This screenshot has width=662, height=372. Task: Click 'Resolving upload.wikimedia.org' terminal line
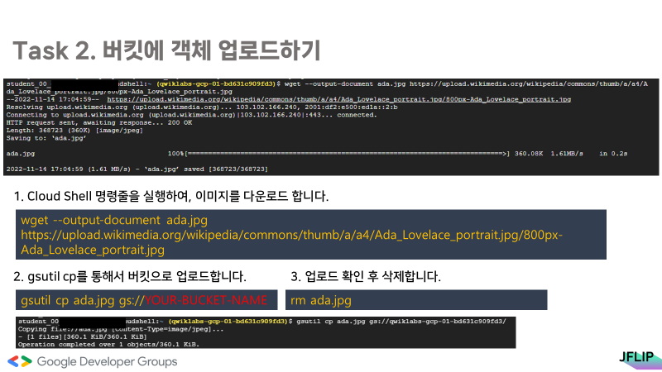(202, 107)
